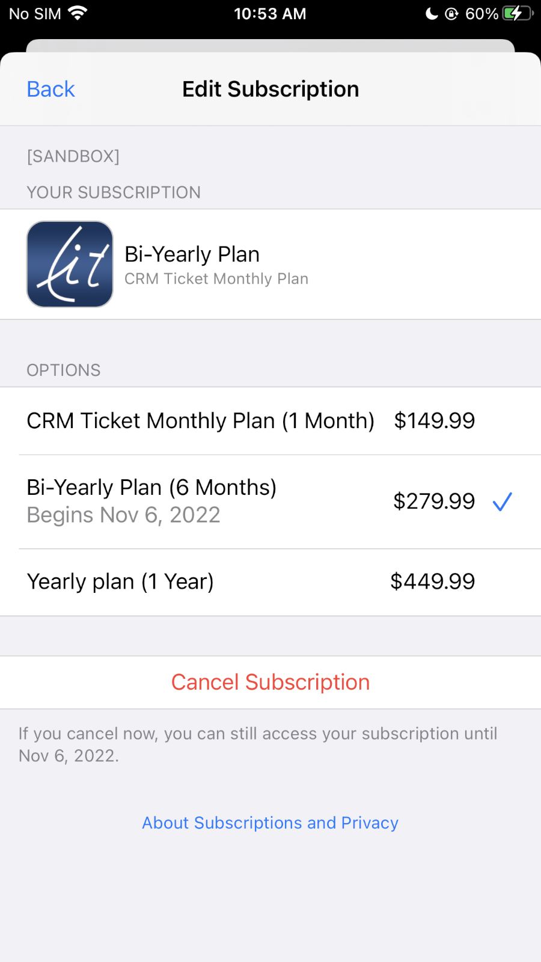Go Back from Edit Subscription
541x962 pixels.
(x=50, y=89)
